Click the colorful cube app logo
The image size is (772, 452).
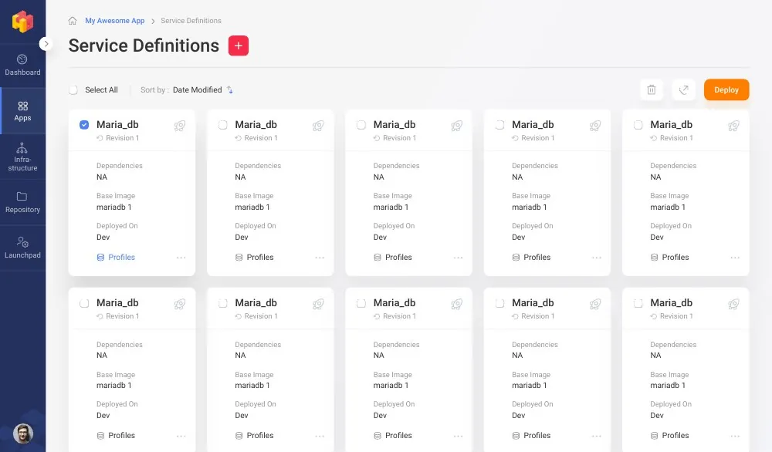pos(22,22)
